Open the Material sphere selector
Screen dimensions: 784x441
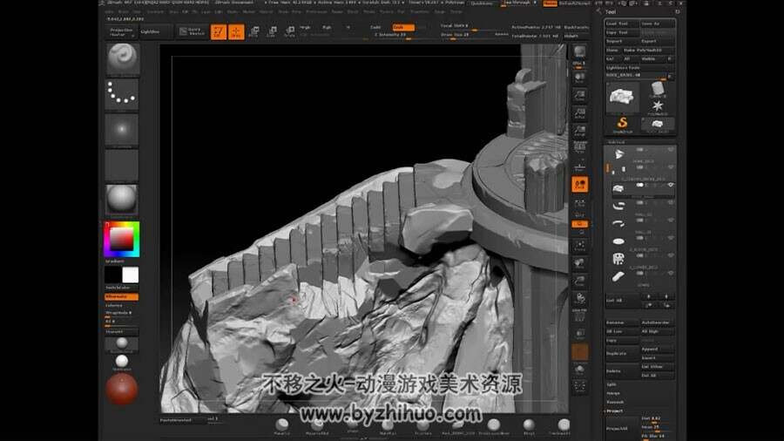point(122,200)
